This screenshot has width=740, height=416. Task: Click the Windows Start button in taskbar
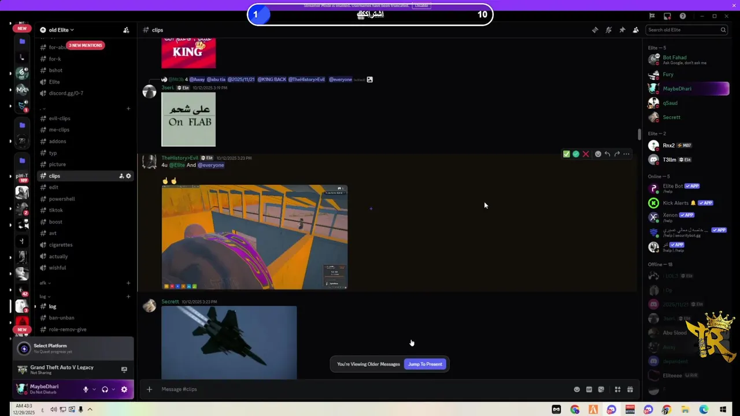coord(723,410)
